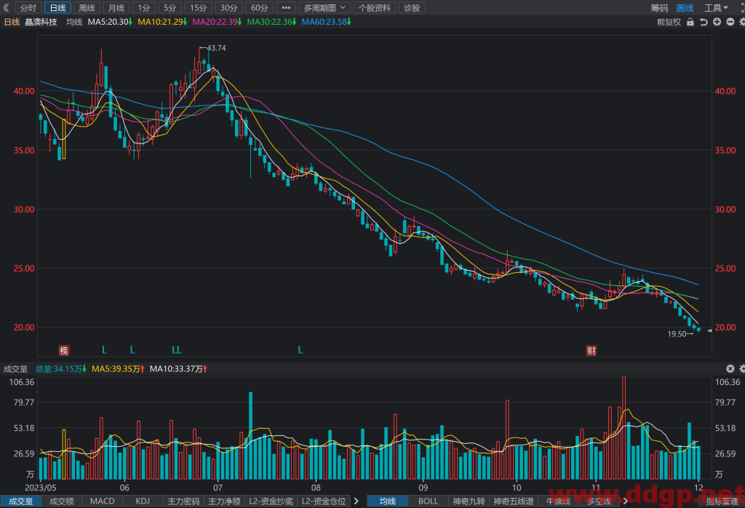Select the 日线 daily period
Image resolution: width=745 pixels, height=508 pixels.
[58, 7]
